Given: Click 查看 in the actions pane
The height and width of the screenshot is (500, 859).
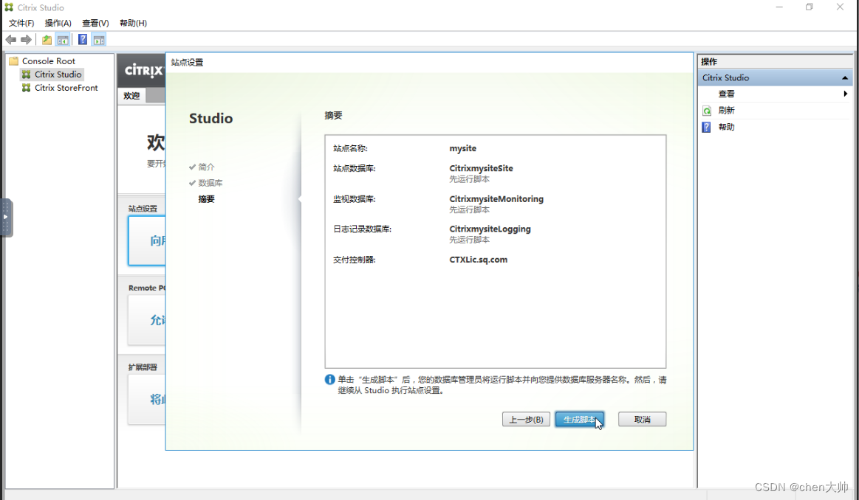Looking at the screenshot, I should point(727,94).
